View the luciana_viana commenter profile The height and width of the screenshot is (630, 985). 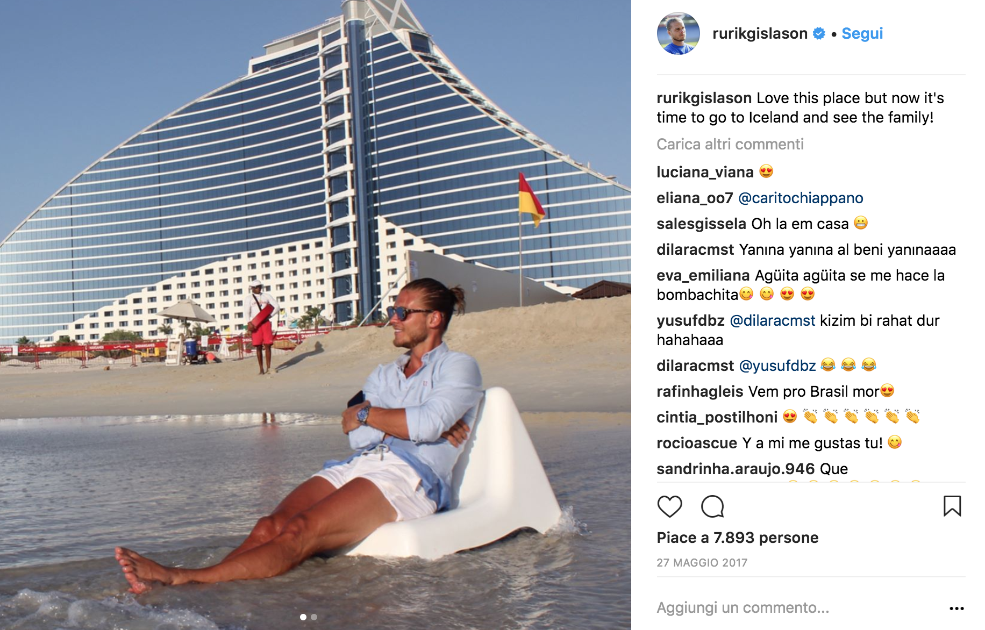coord(705,172)
